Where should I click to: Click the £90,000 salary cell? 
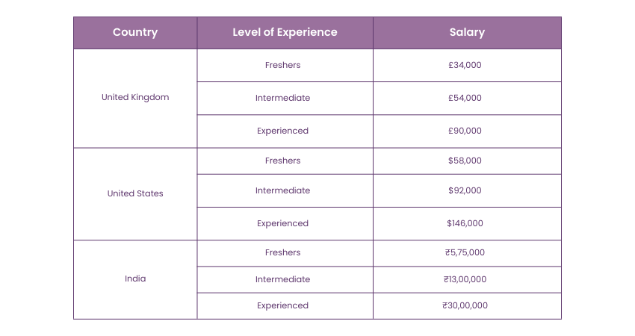click(465, 131)
